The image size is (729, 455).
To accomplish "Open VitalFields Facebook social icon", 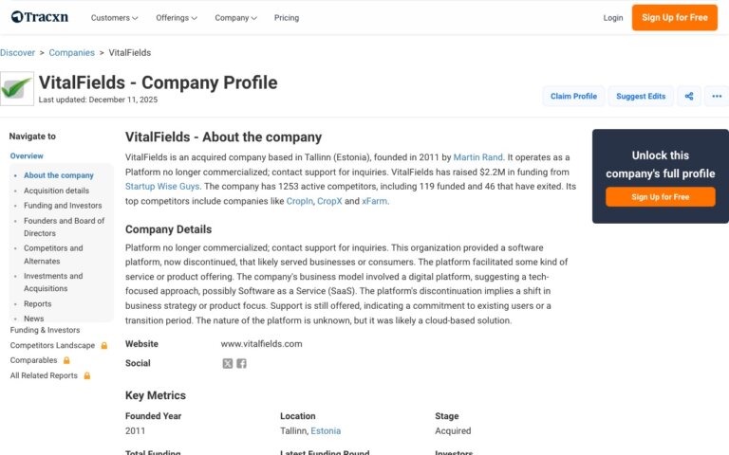I will 241,363.
